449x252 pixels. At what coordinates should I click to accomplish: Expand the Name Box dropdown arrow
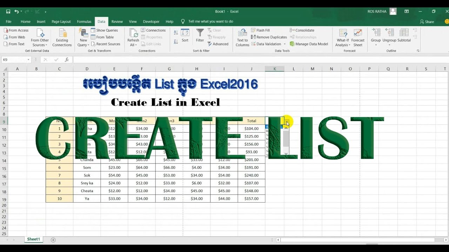[x=28, y=60]
